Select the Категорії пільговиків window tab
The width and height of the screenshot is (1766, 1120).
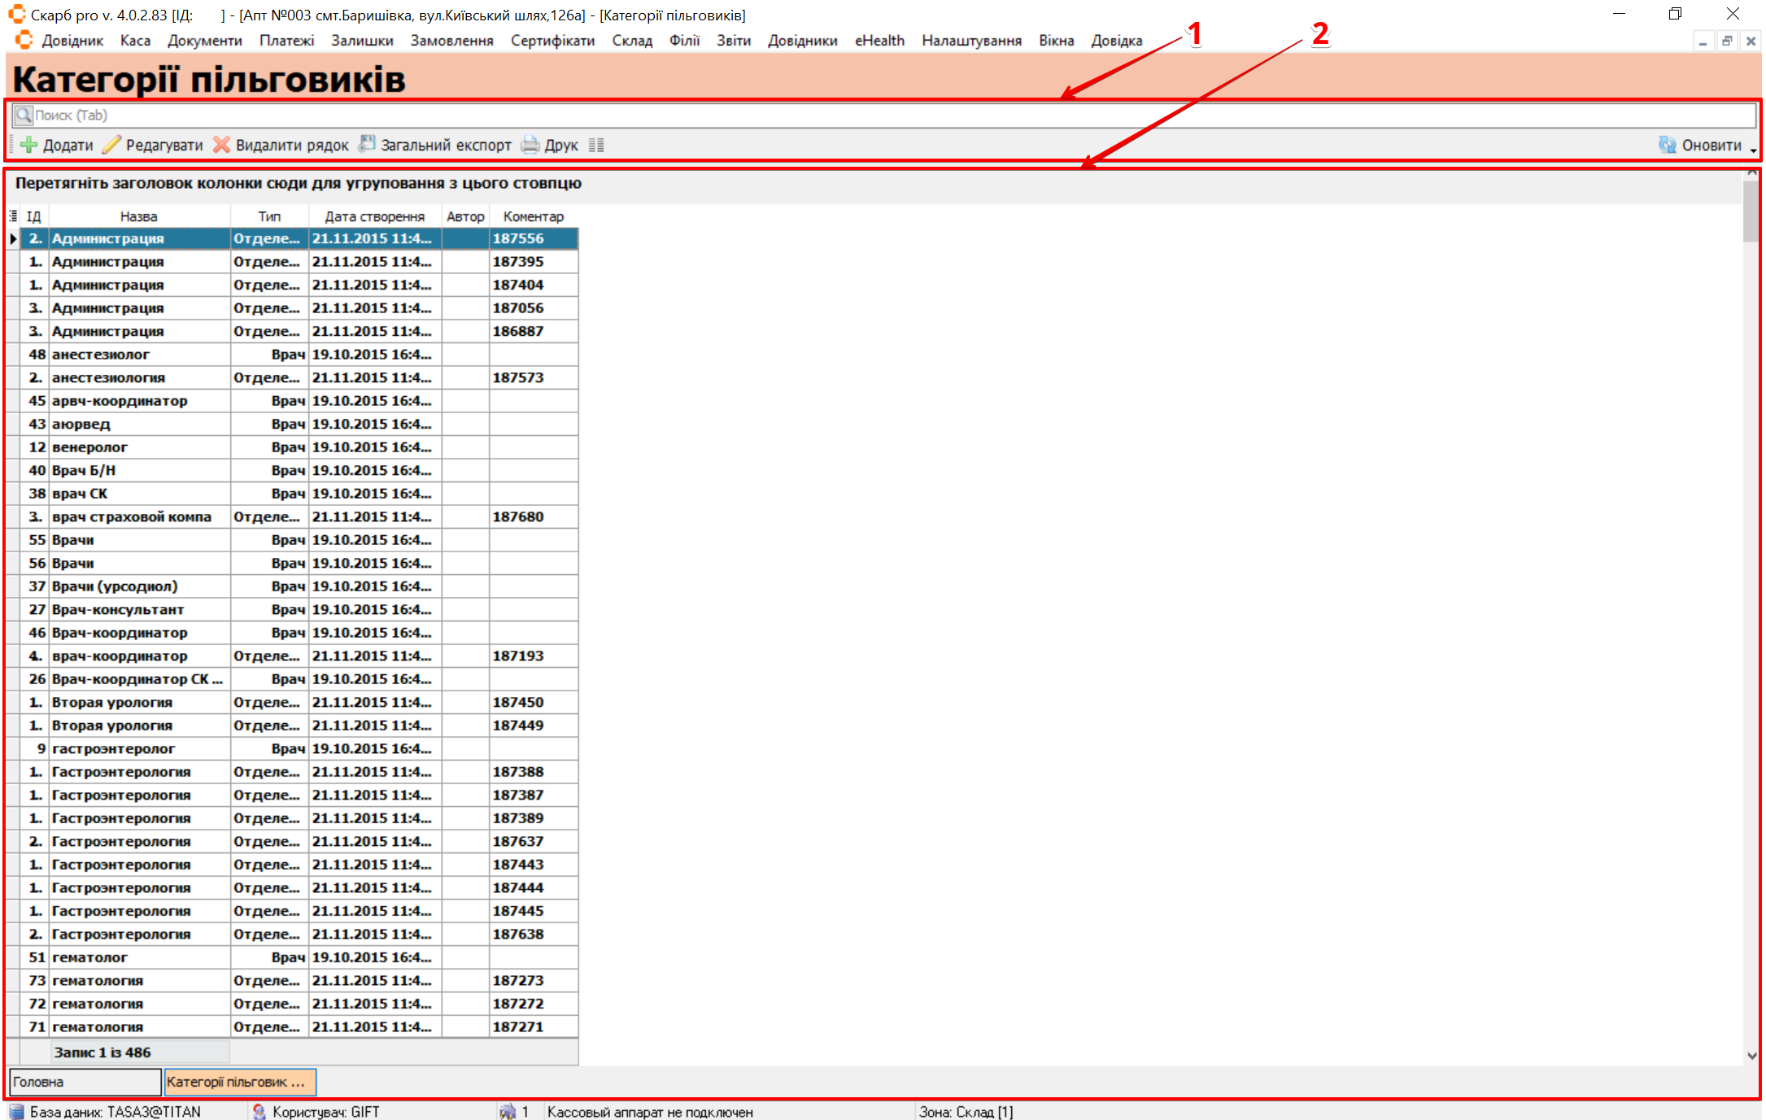click(x=239, y=1082)
